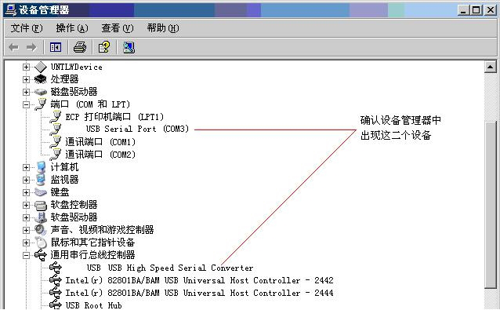Select ECP 打印机端口 (LPT1) entry
500x321 pixels.
point(114,117)
